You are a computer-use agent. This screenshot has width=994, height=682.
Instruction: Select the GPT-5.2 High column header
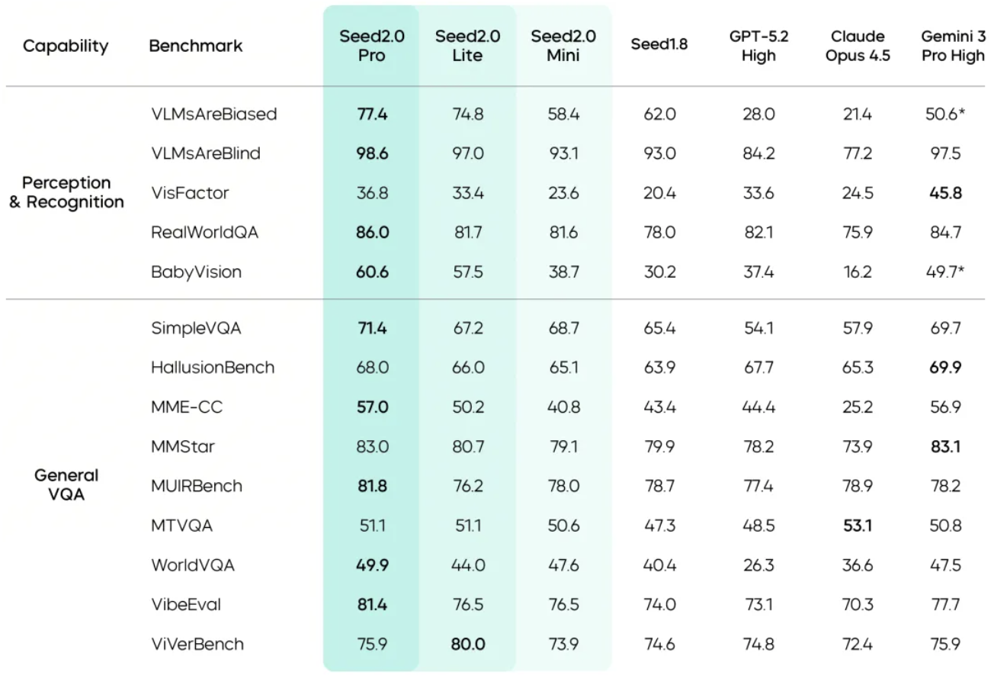point(758,46)
